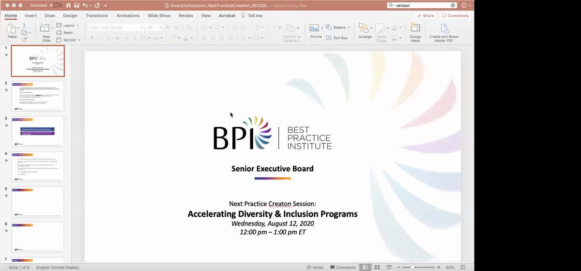Select slide 3 thumbnail

pos(38,131)
